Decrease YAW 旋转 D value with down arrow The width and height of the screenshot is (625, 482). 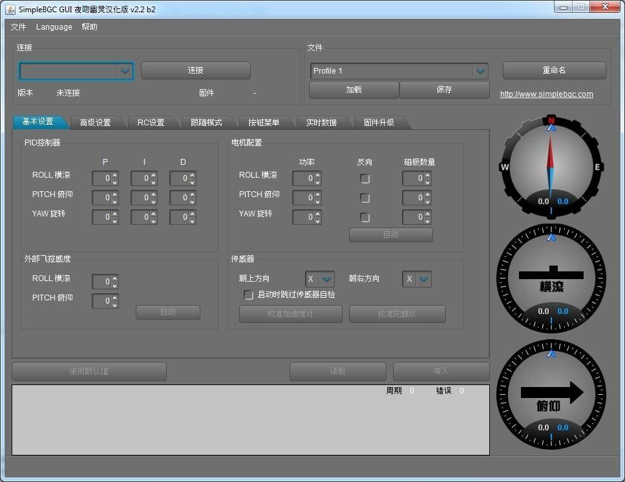193,220
